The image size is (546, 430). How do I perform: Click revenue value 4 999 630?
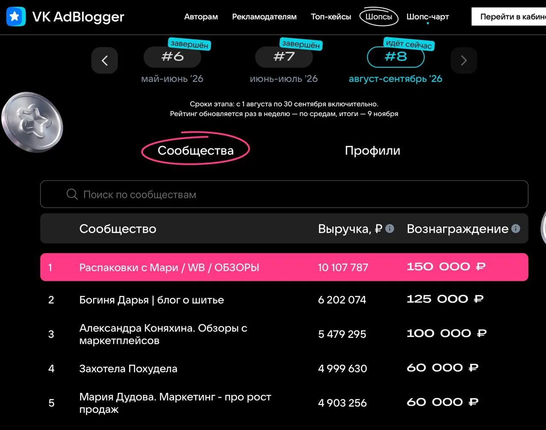click(342, 369)
